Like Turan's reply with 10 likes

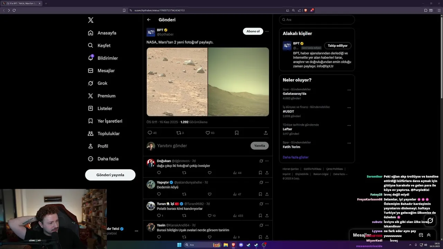point(209,215)
